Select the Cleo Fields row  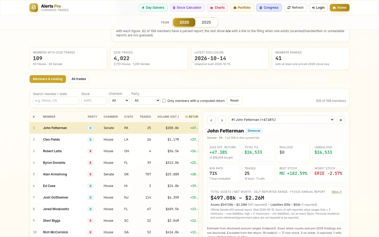click(x=114, y=140)
